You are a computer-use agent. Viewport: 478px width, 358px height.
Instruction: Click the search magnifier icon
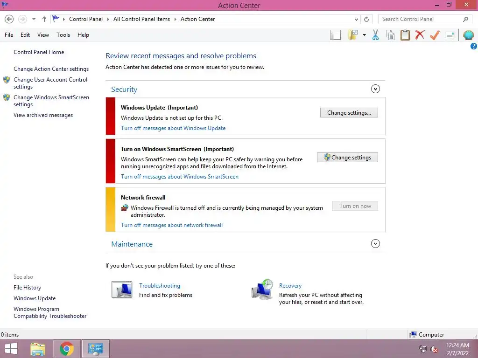click(x=465, y=19)
